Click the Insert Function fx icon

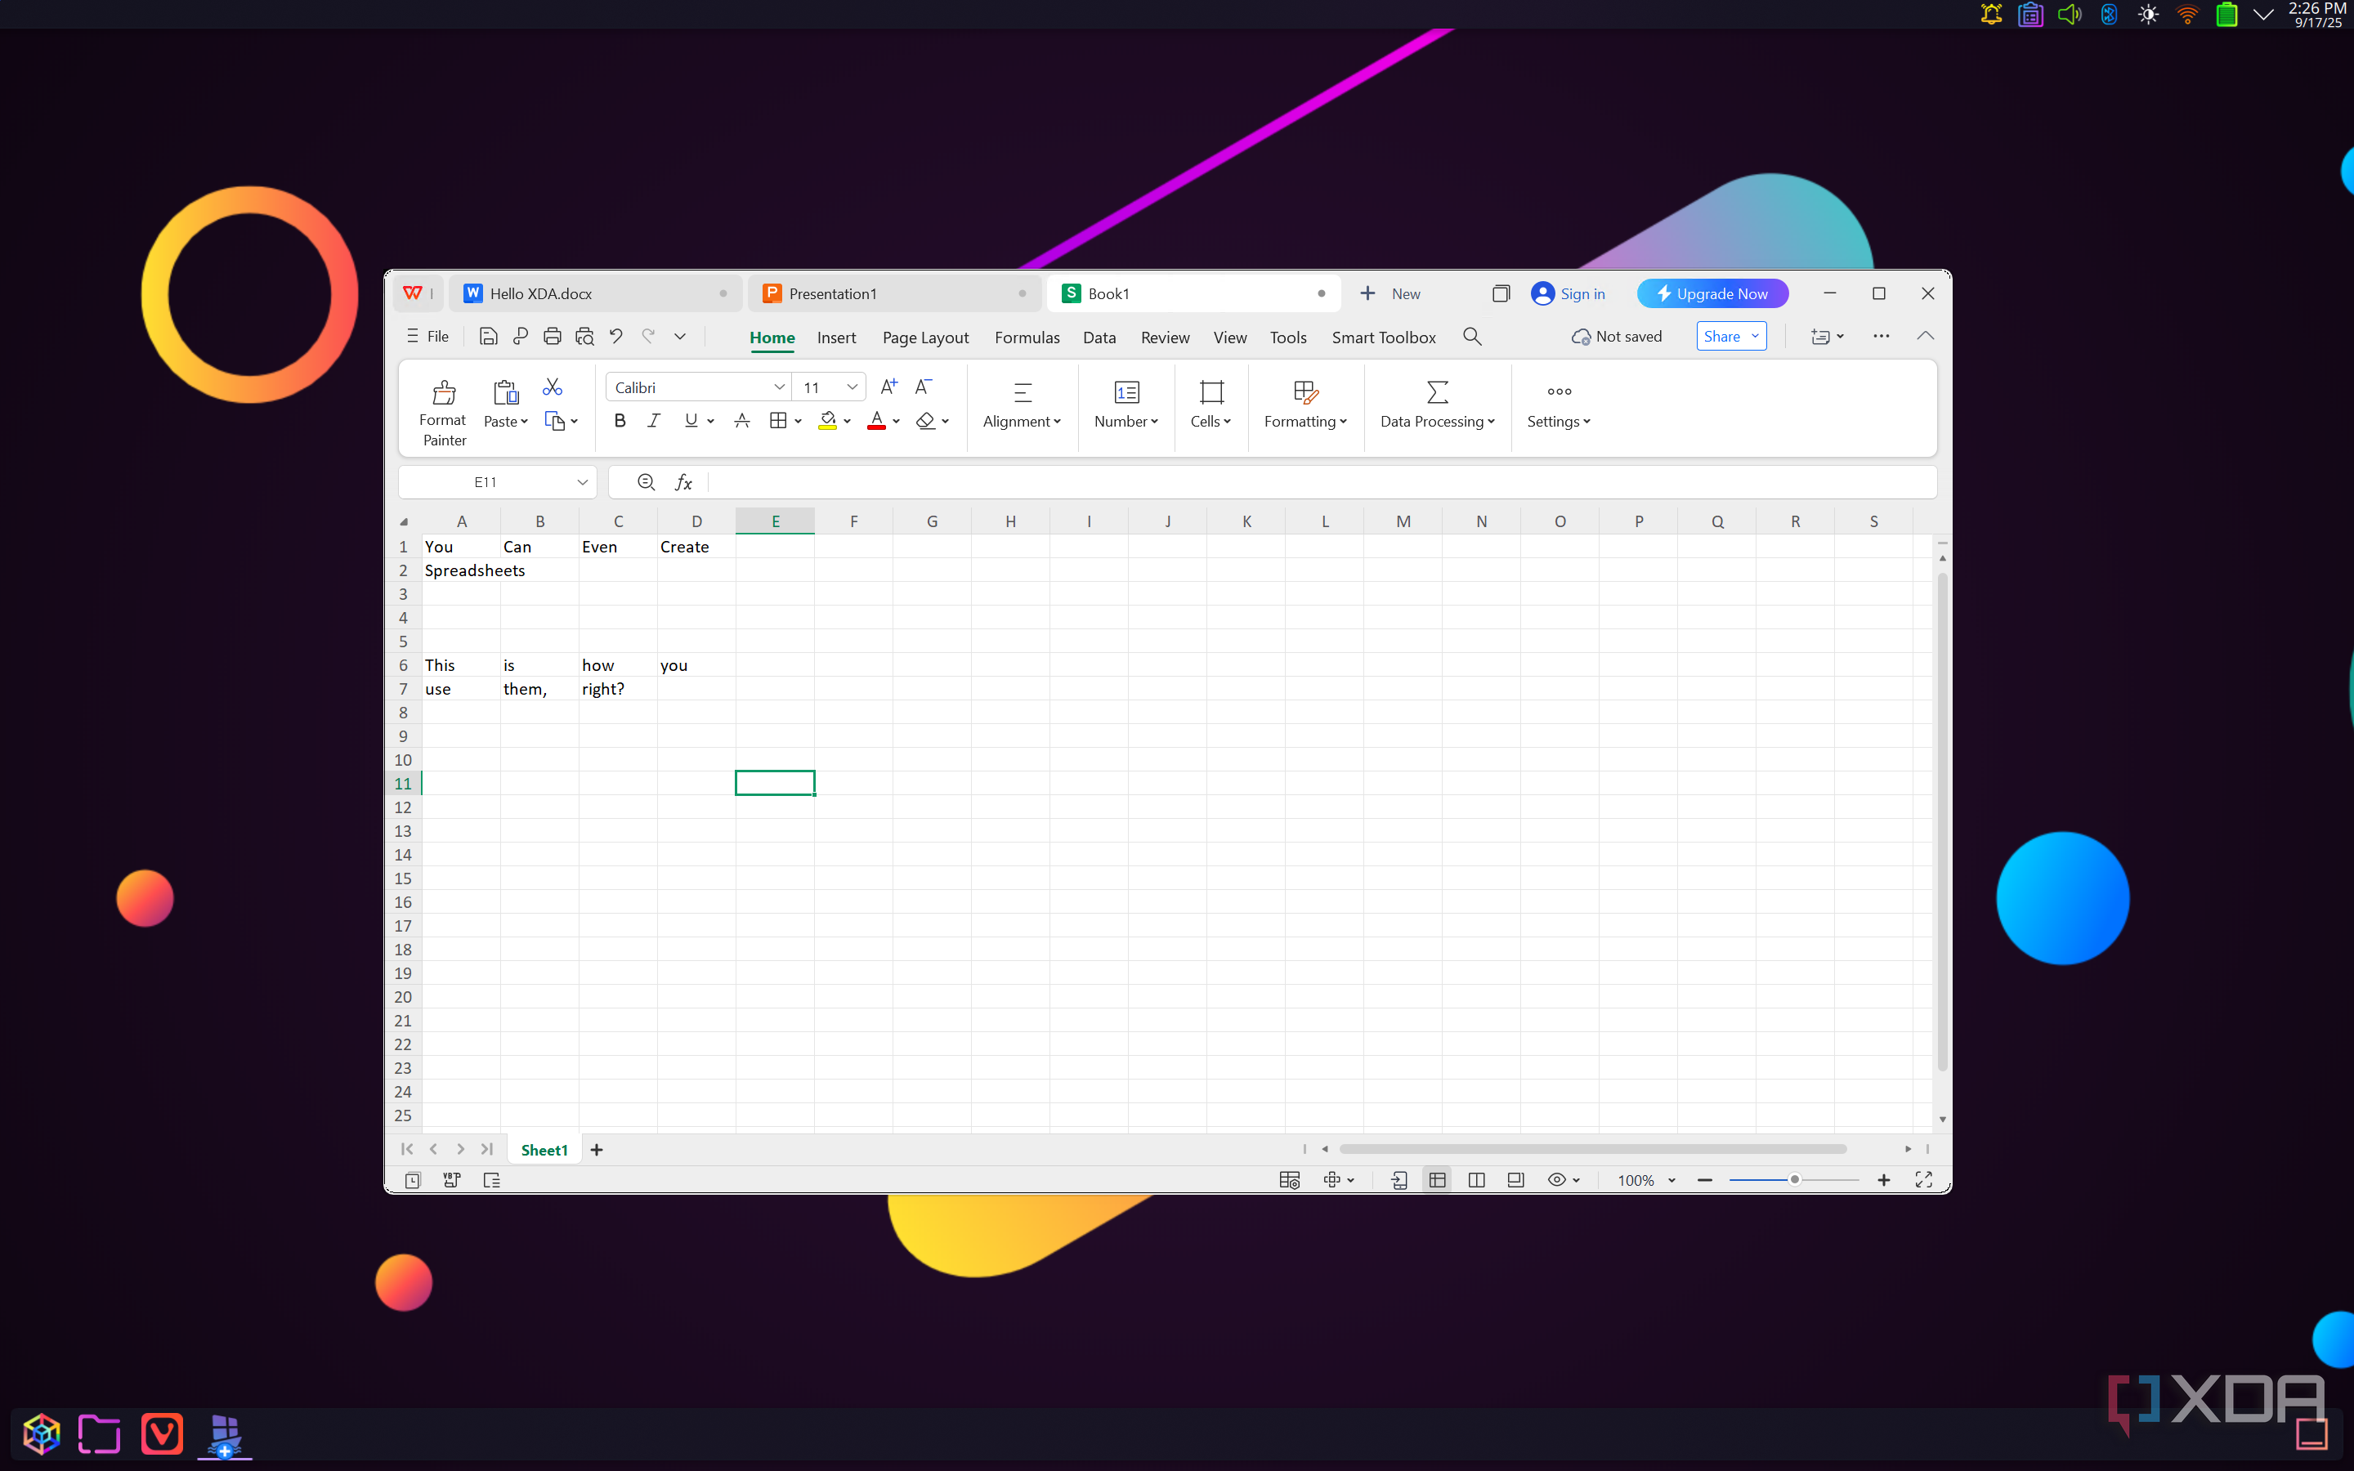pos(684,482)
